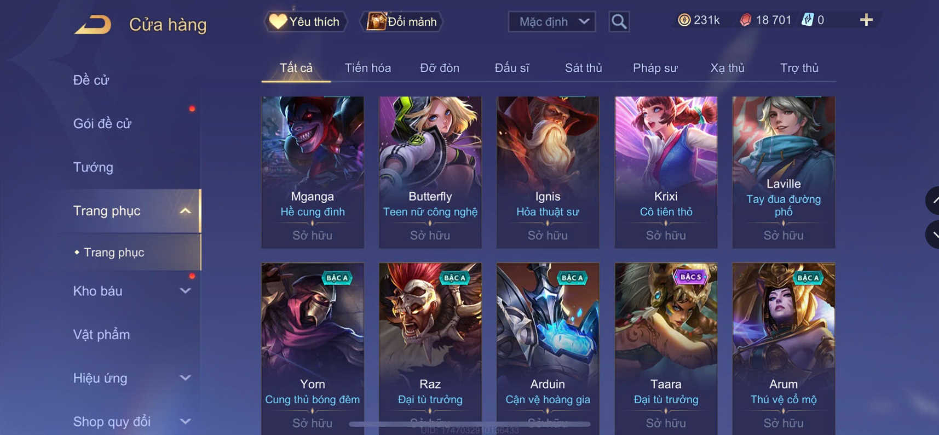This screenshot has height=435, width=939.
Task: Click the plus icon to add currency
Action: (x=866, y=20)
